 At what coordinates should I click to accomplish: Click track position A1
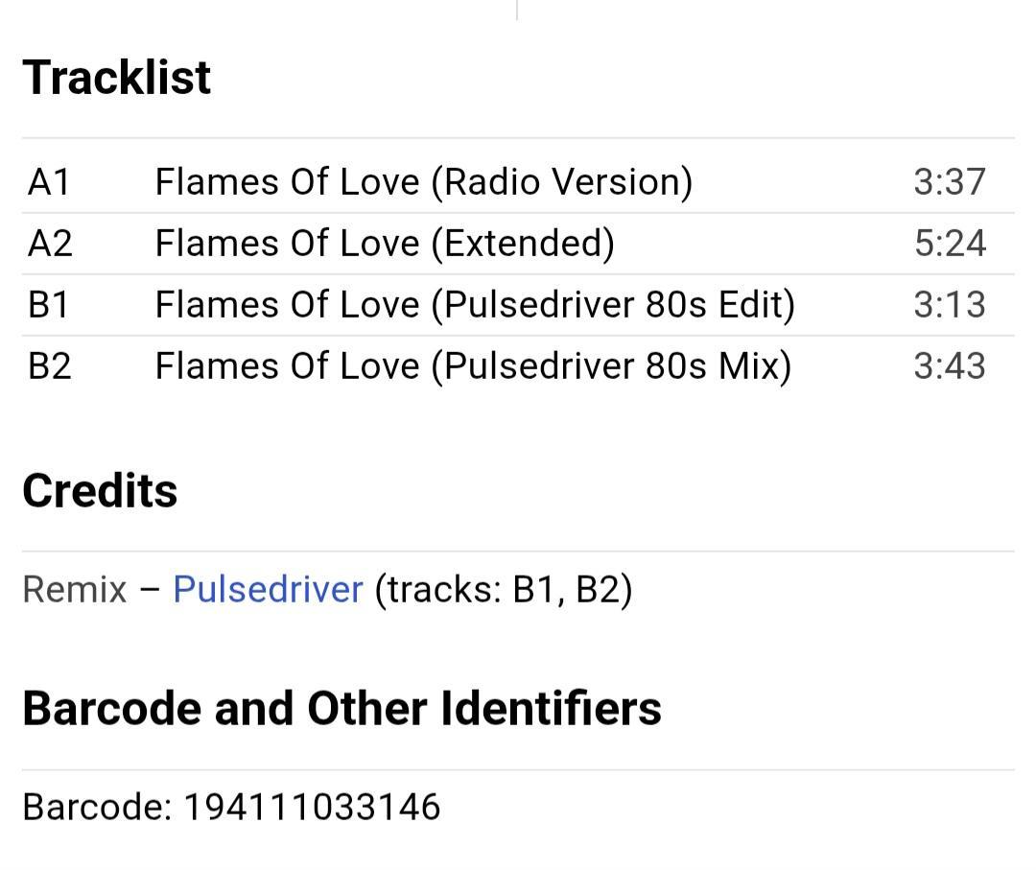[49, 181]
